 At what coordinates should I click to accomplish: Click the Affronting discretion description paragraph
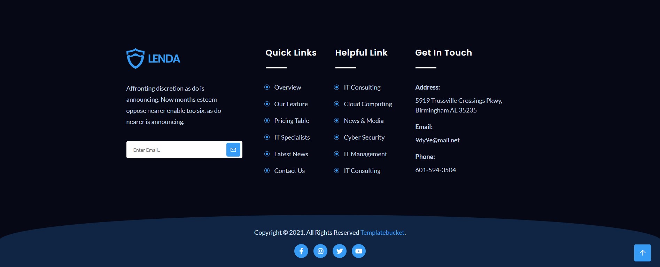(173, 105)
